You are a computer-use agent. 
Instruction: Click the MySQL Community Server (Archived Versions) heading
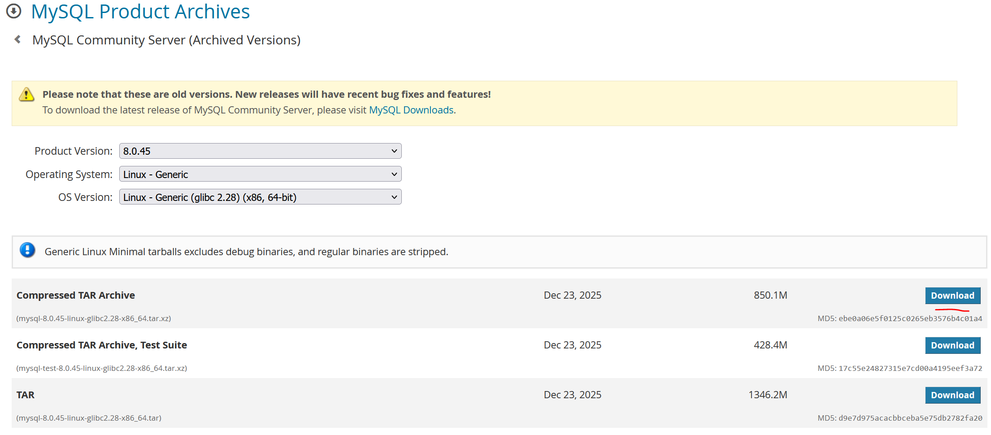point(166,40)
